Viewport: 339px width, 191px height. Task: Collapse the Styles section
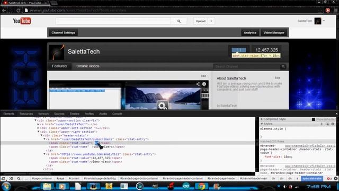coord(262,124)
